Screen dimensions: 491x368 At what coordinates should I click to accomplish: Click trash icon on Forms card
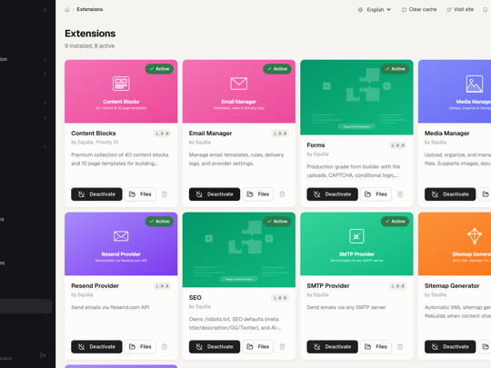click(400, 194)
